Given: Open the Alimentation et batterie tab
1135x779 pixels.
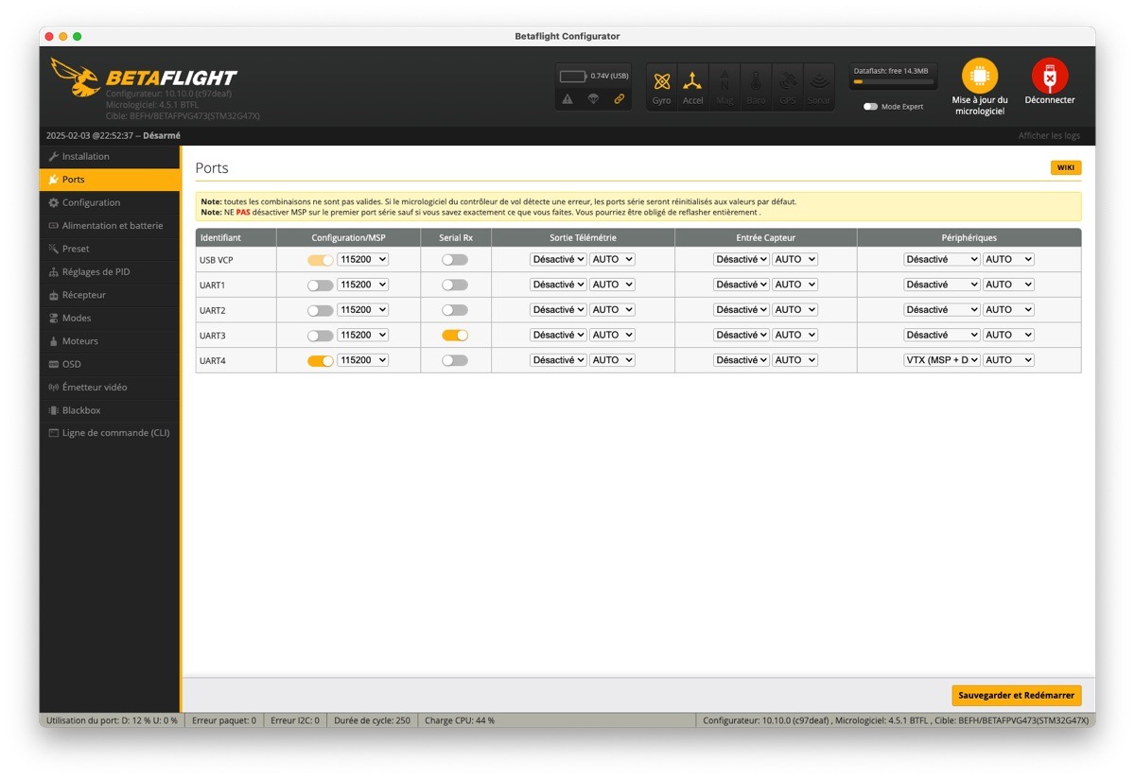Looking at the screenshot, I should (x=110, y=226).
